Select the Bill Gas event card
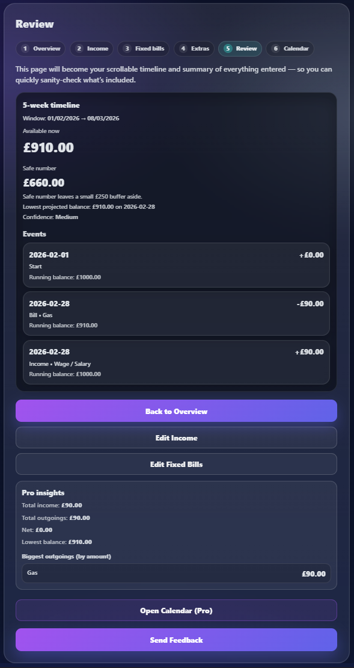 tap(177, 314)
